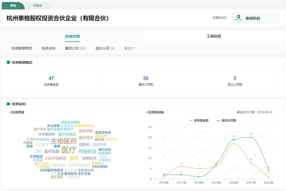Toggle the 投资基金数 legend series
Image resolution: width=286 pixels, height=191 pixels.
click(x=199, y=120)
